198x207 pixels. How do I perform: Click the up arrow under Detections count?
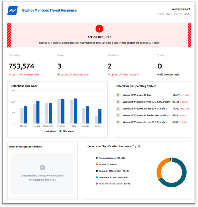tap(10, 75)
